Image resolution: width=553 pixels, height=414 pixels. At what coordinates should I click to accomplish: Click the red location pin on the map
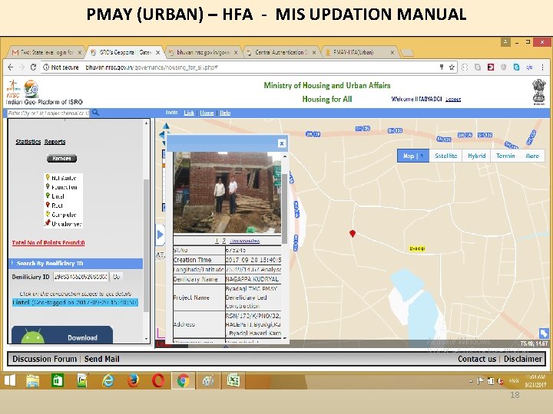pos(353,233)
